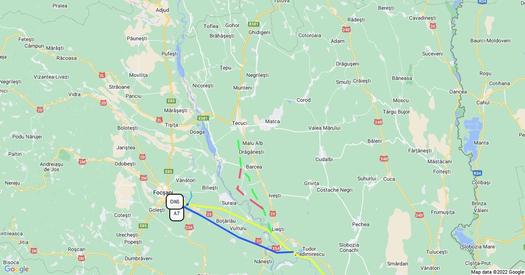The image size is (525, 275).
Task: Click the DX6 route marker label
Action: click(x=175, y=202)
